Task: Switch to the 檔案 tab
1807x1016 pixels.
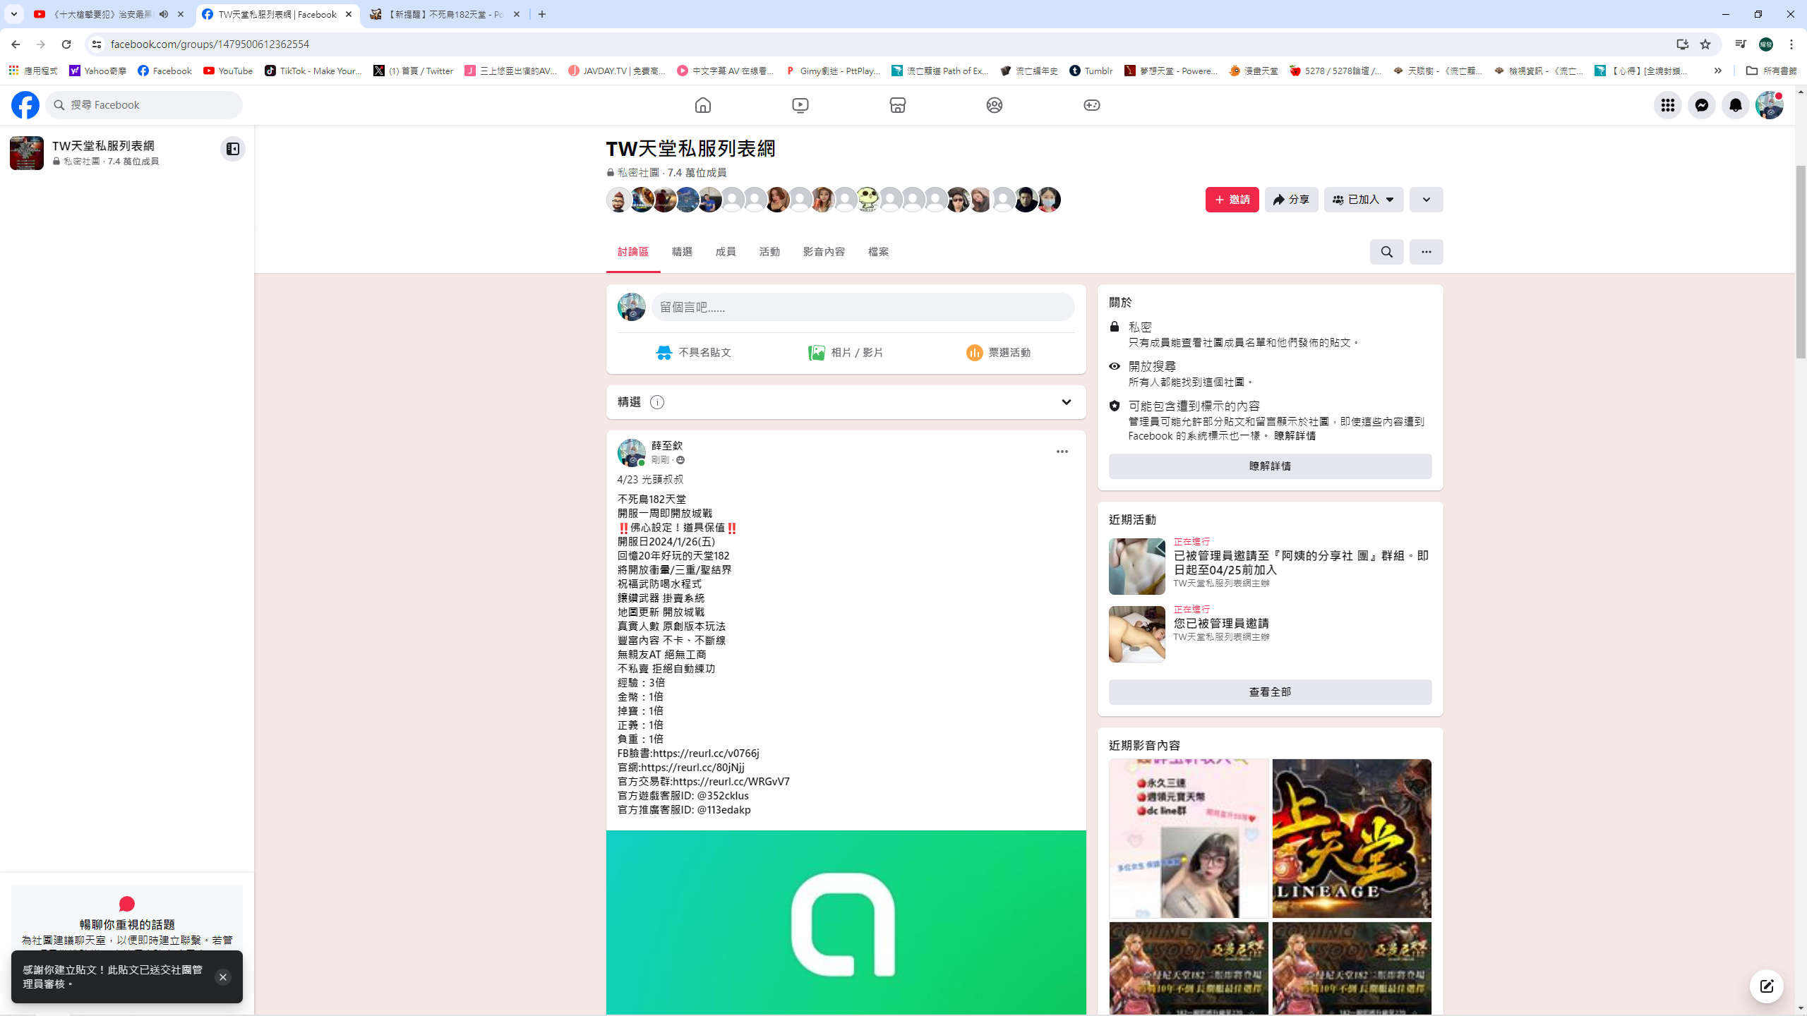Action: tap(878, 252)
